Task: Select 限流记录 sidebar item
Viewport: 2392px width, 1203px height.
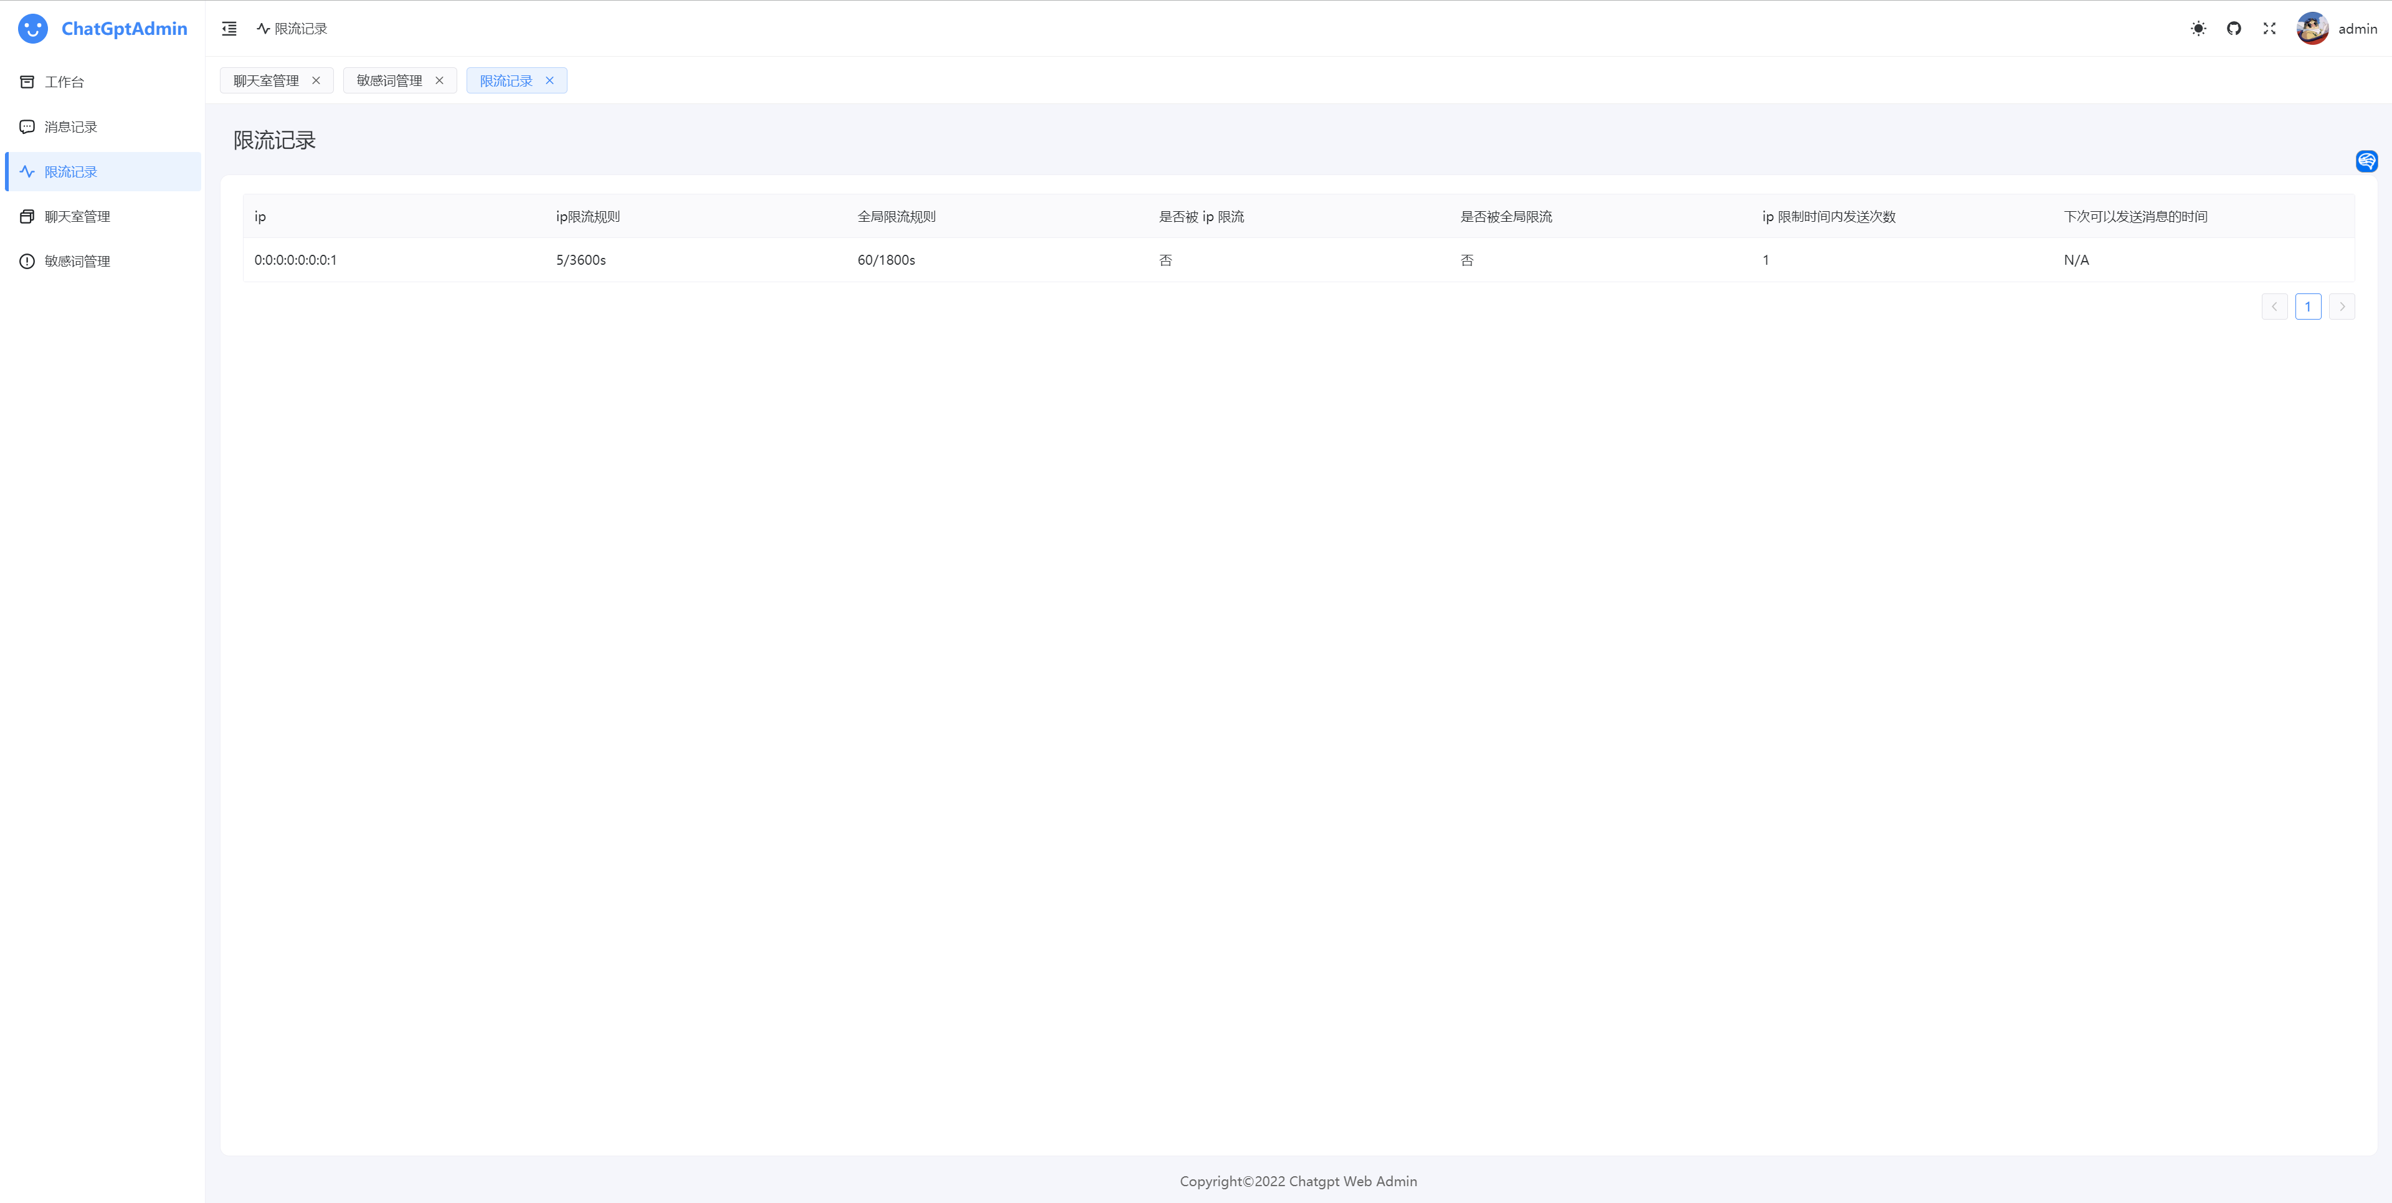Action: point(70,172)
